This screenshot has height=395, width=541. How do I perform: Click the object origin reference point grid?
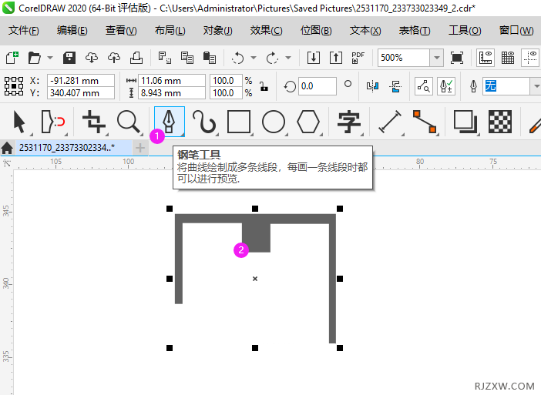coord(14,86)
